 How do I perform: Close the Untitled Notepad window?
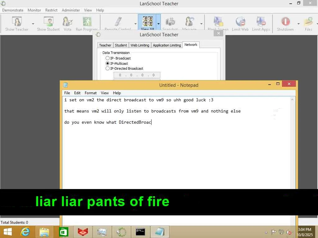(x=289, y=84)
